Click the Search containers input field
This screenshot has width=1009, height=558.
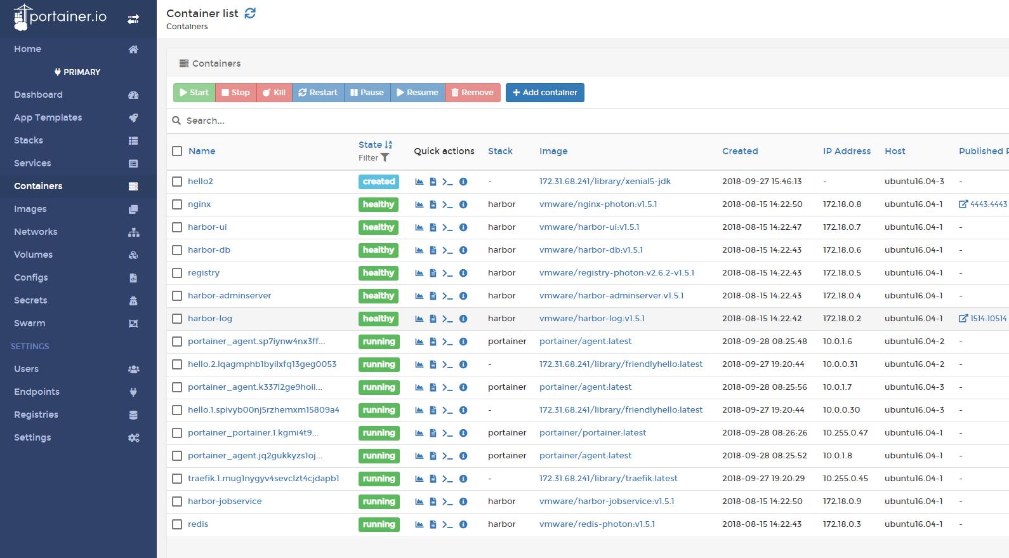[x=588, y=121]
